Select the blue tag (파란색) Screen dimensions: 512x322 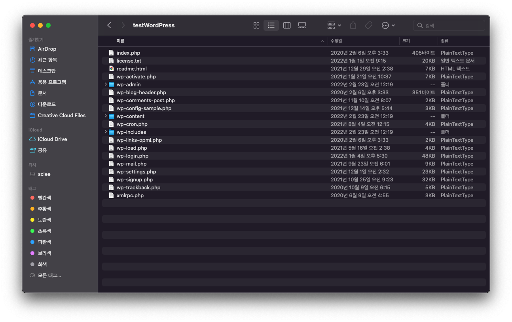click(x=44, y=242)
